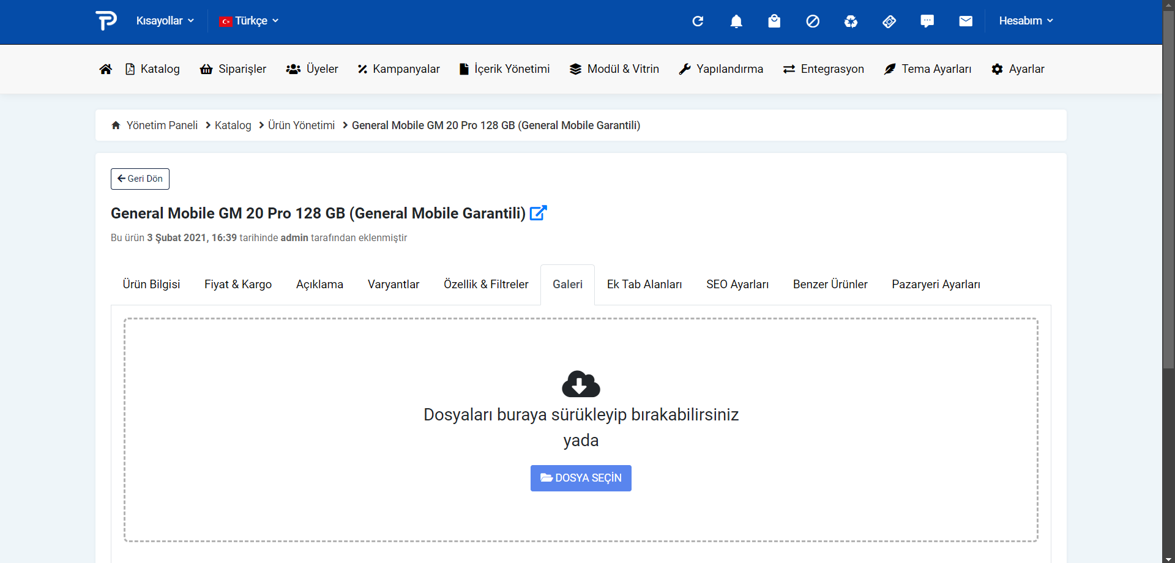Viewport: 1175px width, 563px height.
Task: Switch to the Varyantlar tab
Action: (x=394, y=285)
